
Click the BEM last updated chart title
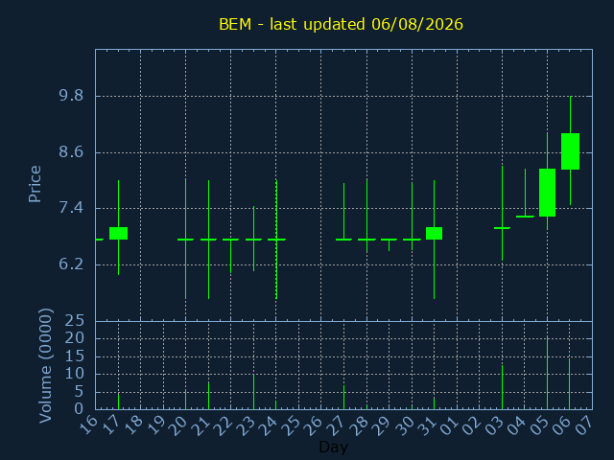(x=341, y=24)
